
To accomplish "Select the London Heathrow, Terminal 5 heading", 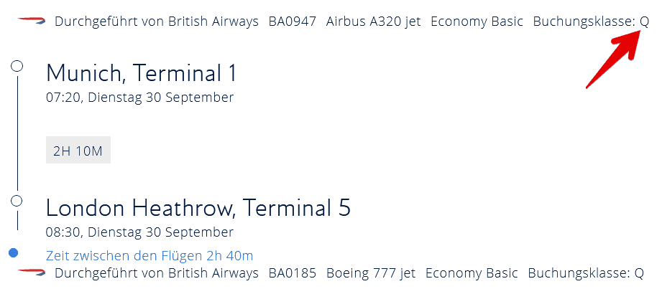I will pyautogui.click(x=198, y=207).
